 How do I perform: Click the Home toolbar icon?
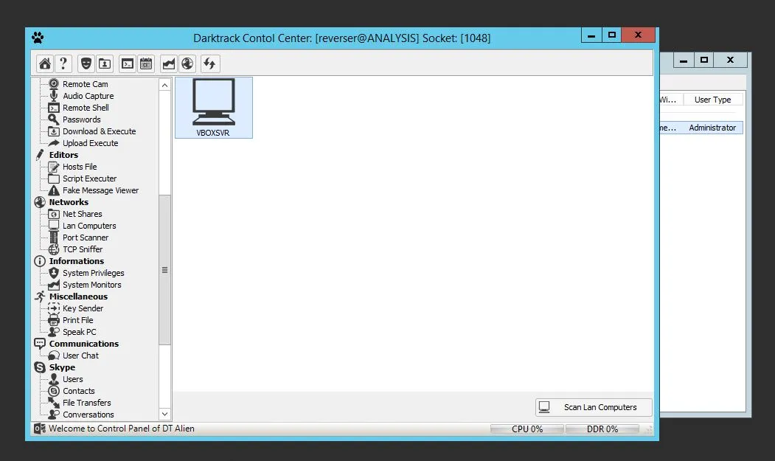pos(45,64)
